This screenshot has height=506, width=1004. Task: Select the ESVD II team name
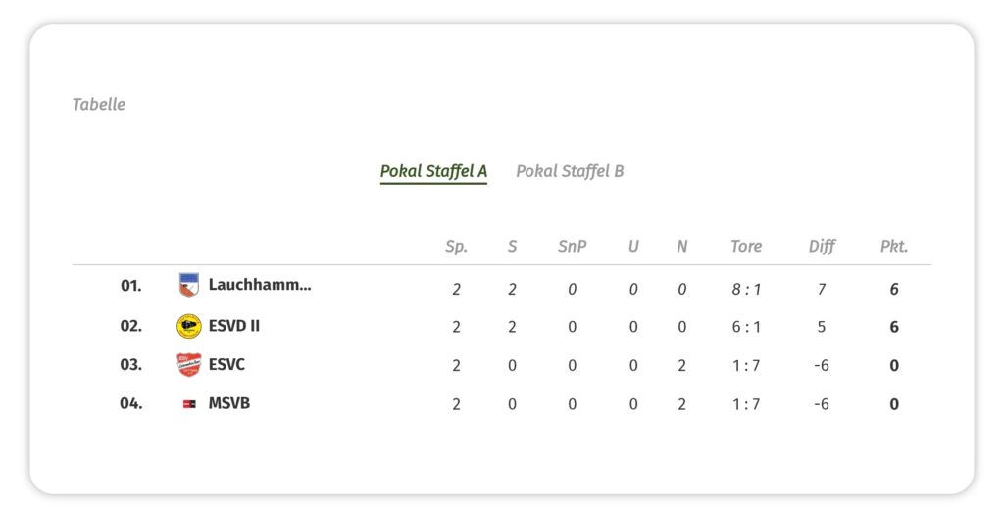pos(234,326)
